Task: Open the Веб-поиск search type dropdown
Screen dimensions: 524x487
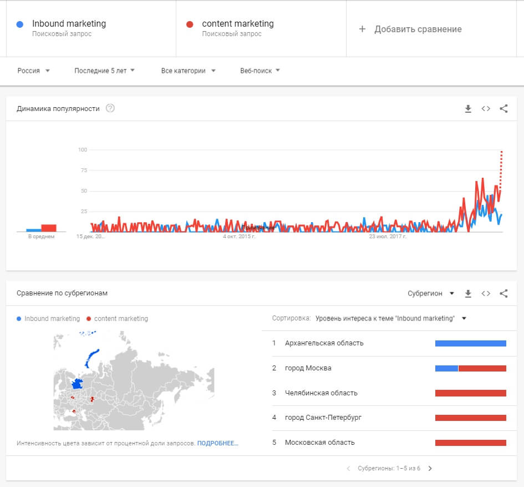Action: (x=258, y=71)
